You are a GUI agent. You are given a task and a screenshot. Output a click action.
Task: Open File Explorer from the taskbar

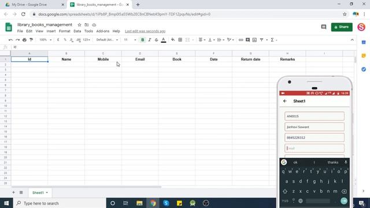139,203
